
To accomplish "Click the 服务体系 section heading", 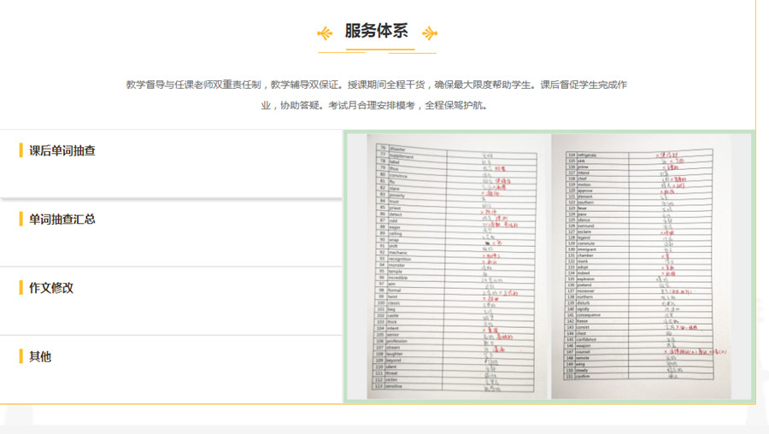I will tap(377, 32).
